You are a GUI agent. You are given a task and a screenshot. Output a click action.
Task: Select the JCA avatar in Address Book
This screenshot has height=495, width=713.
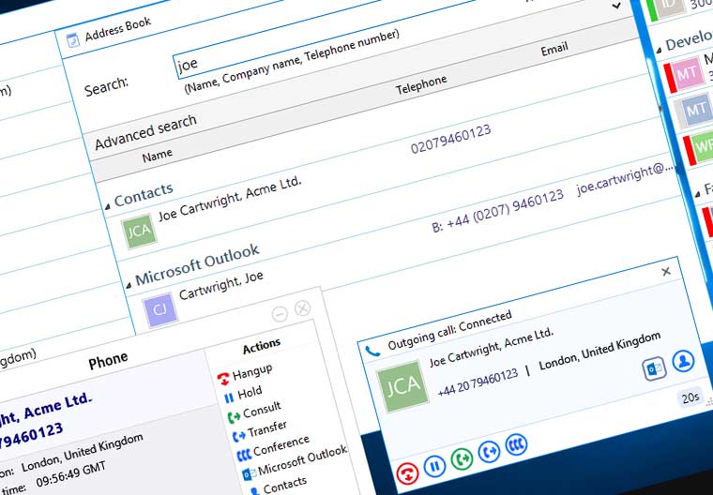click(140, 231)
